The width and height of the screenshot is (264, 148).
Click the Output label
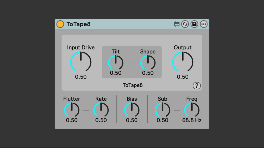(183, 47)
